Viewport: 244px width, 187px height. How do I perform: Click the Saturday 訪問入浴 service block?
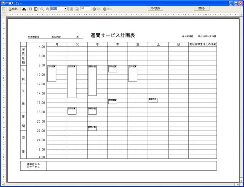click(x=153, y=100)
